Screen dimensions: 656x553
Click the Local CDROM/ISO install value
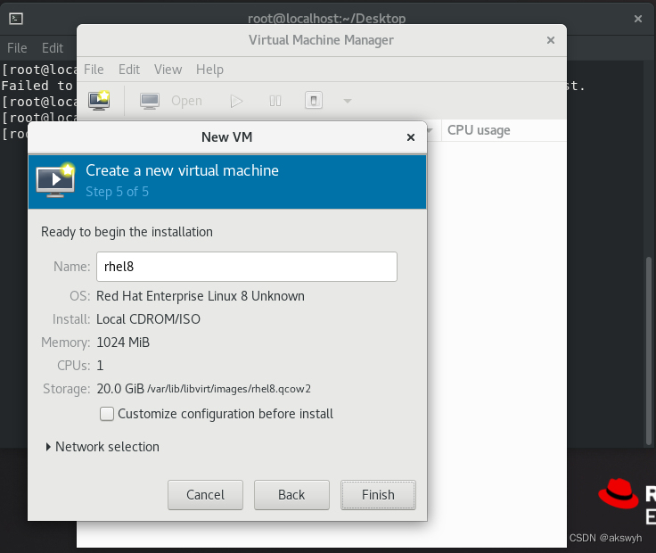tap(148, 319)
